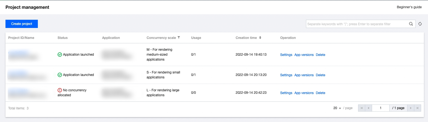This screenshot has width=428, height=122.
Task: Delete the medium-sized rendering project
Action: [x=320, y=55]
